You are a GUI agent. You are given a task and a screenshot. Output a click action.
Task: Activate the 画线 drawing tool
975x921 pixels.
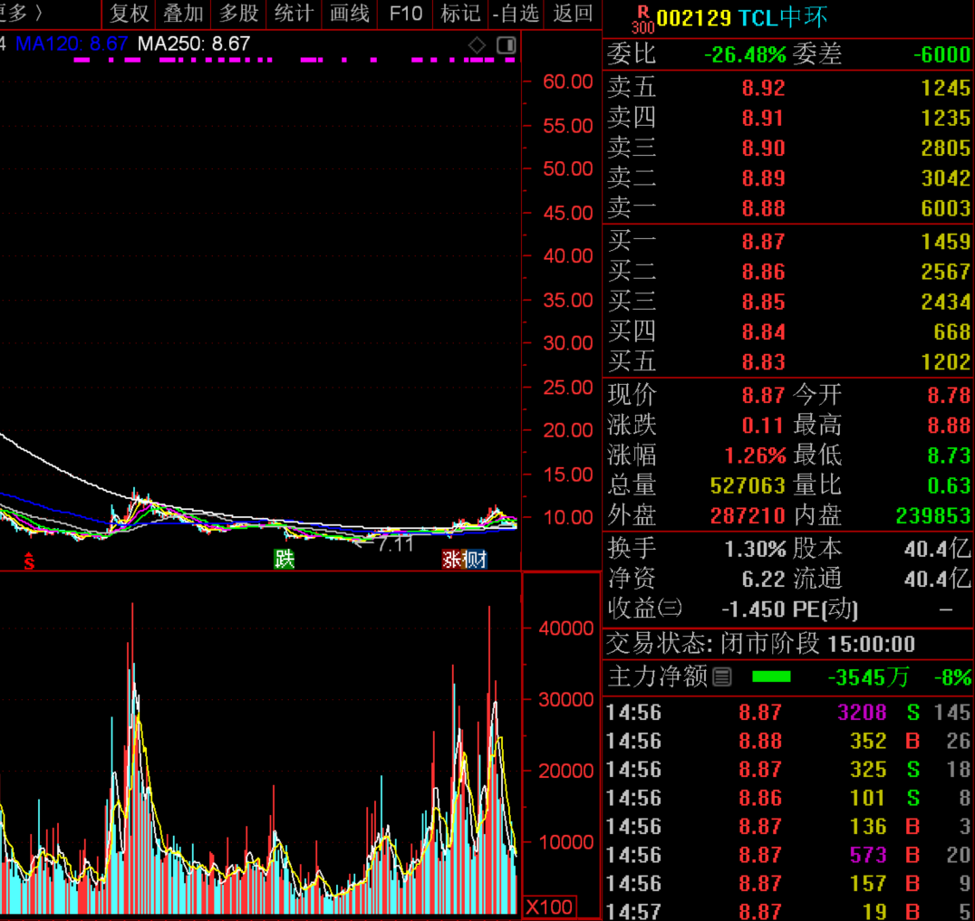click(350, 14)
